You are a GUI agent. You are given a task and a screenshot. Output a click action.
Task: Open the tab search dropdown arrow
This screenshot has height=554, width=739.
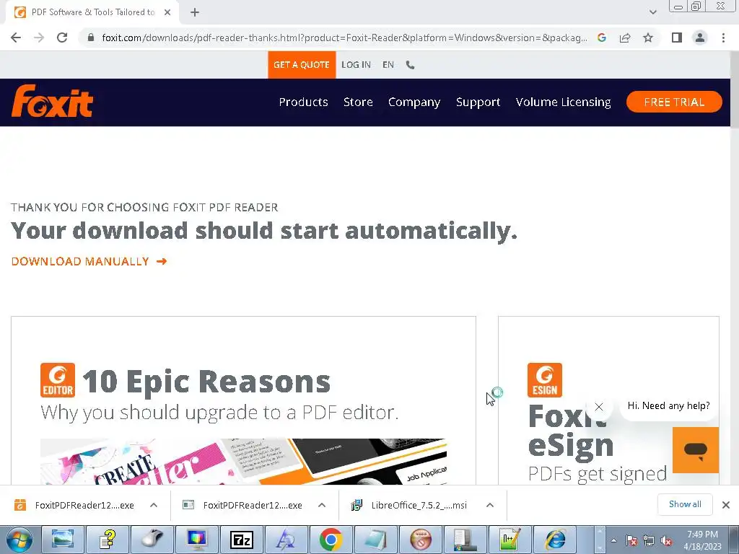pyautogui.click(x=652, y=12)
